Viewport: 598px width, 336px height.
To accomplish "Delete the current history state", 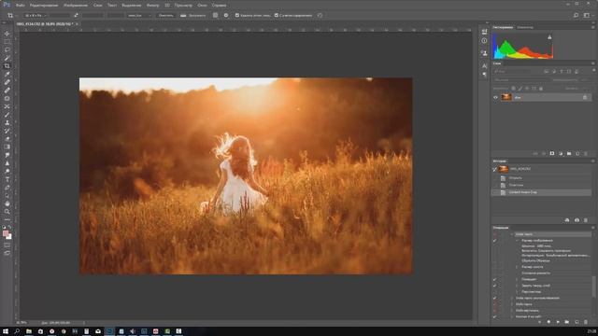I will [586, 220].
